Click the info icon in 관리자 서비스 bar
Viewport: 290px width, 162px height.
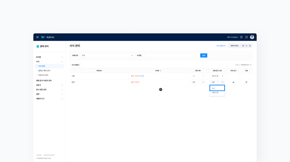(x=250, y=46)
